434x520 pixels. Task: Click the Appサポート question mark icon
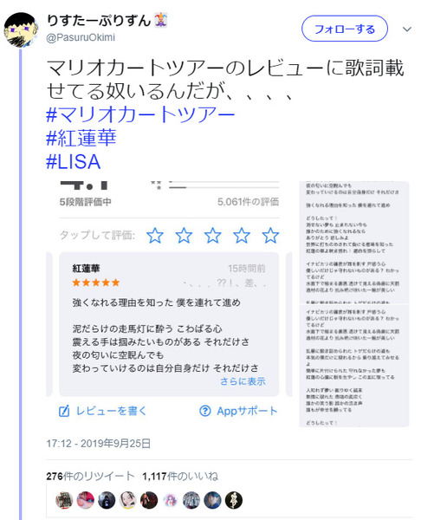click(205, 411)
